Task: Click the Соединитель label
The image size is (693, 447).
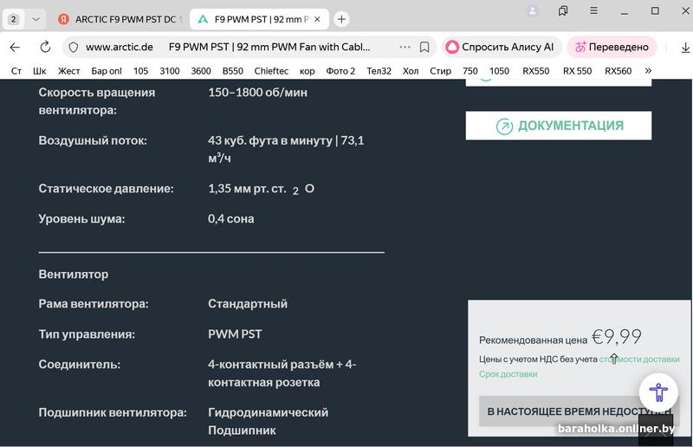Action: 79,365
